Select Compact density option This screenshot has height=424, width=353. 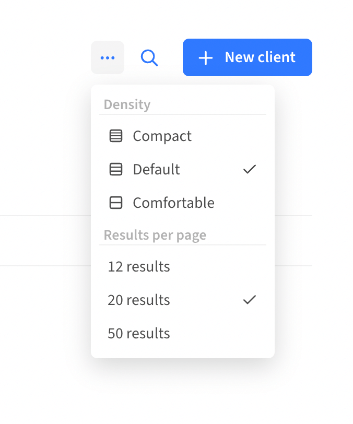[x=162, y=136]
